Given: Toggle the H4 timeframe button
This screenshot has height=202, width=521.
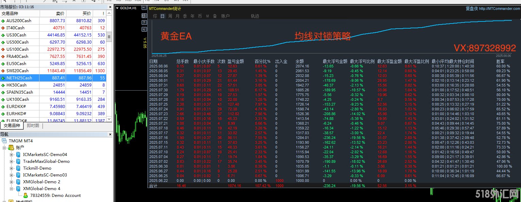Looking at the screenshot, I should [x=157, y=1].
